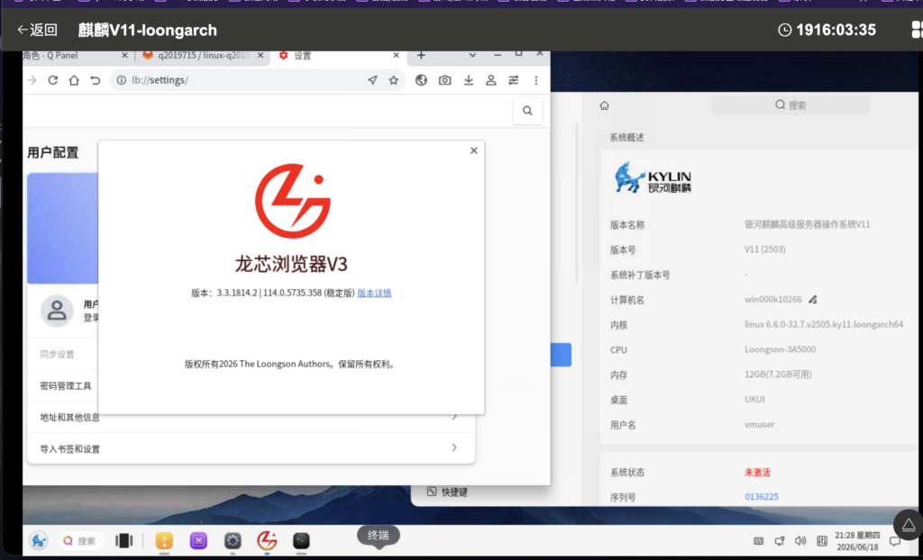Screen dimensions: 923x560
Task: Open 导入书签和设置 row
Action: [x=251, y=448]
